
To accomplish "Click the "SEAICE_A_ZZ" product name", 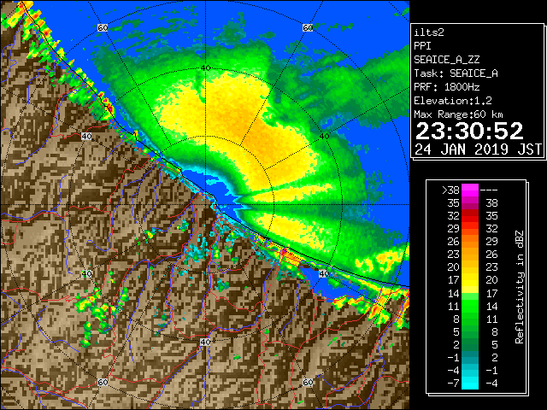I will [447, 60].
